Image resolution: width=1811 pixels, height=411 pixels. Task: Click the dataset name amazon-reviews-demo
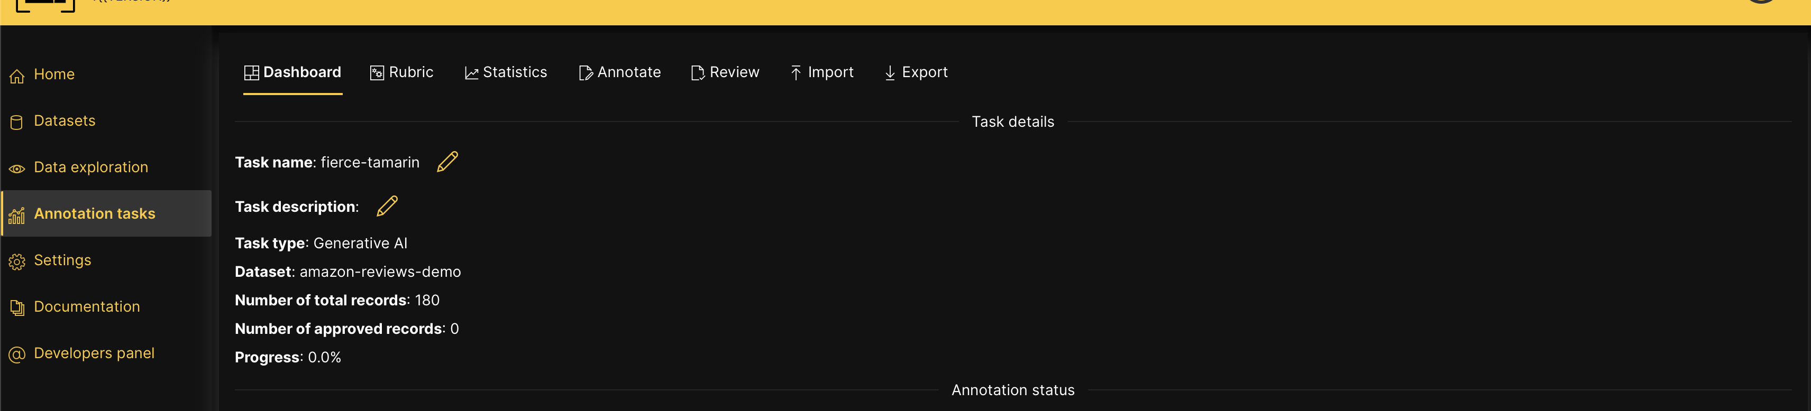tap(381, 271)
